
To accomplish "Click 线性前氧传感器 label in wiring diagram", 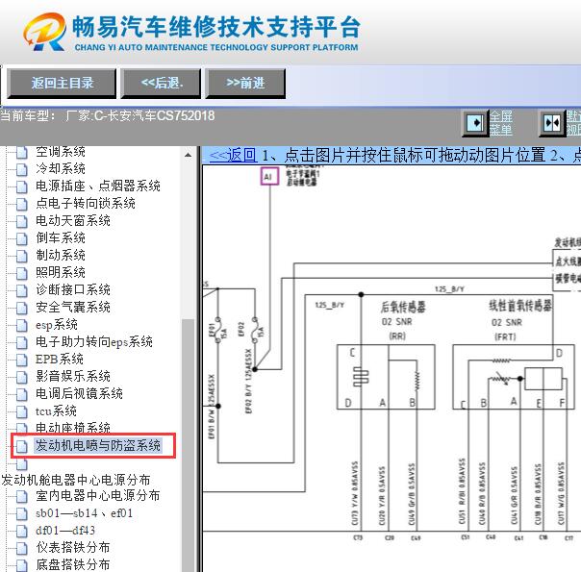I will click(519, 306).
